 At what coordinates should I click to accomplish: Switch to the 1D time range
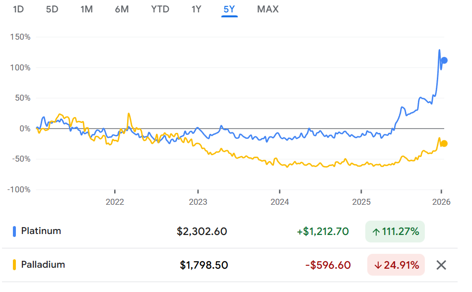click(x=18, y=9)
